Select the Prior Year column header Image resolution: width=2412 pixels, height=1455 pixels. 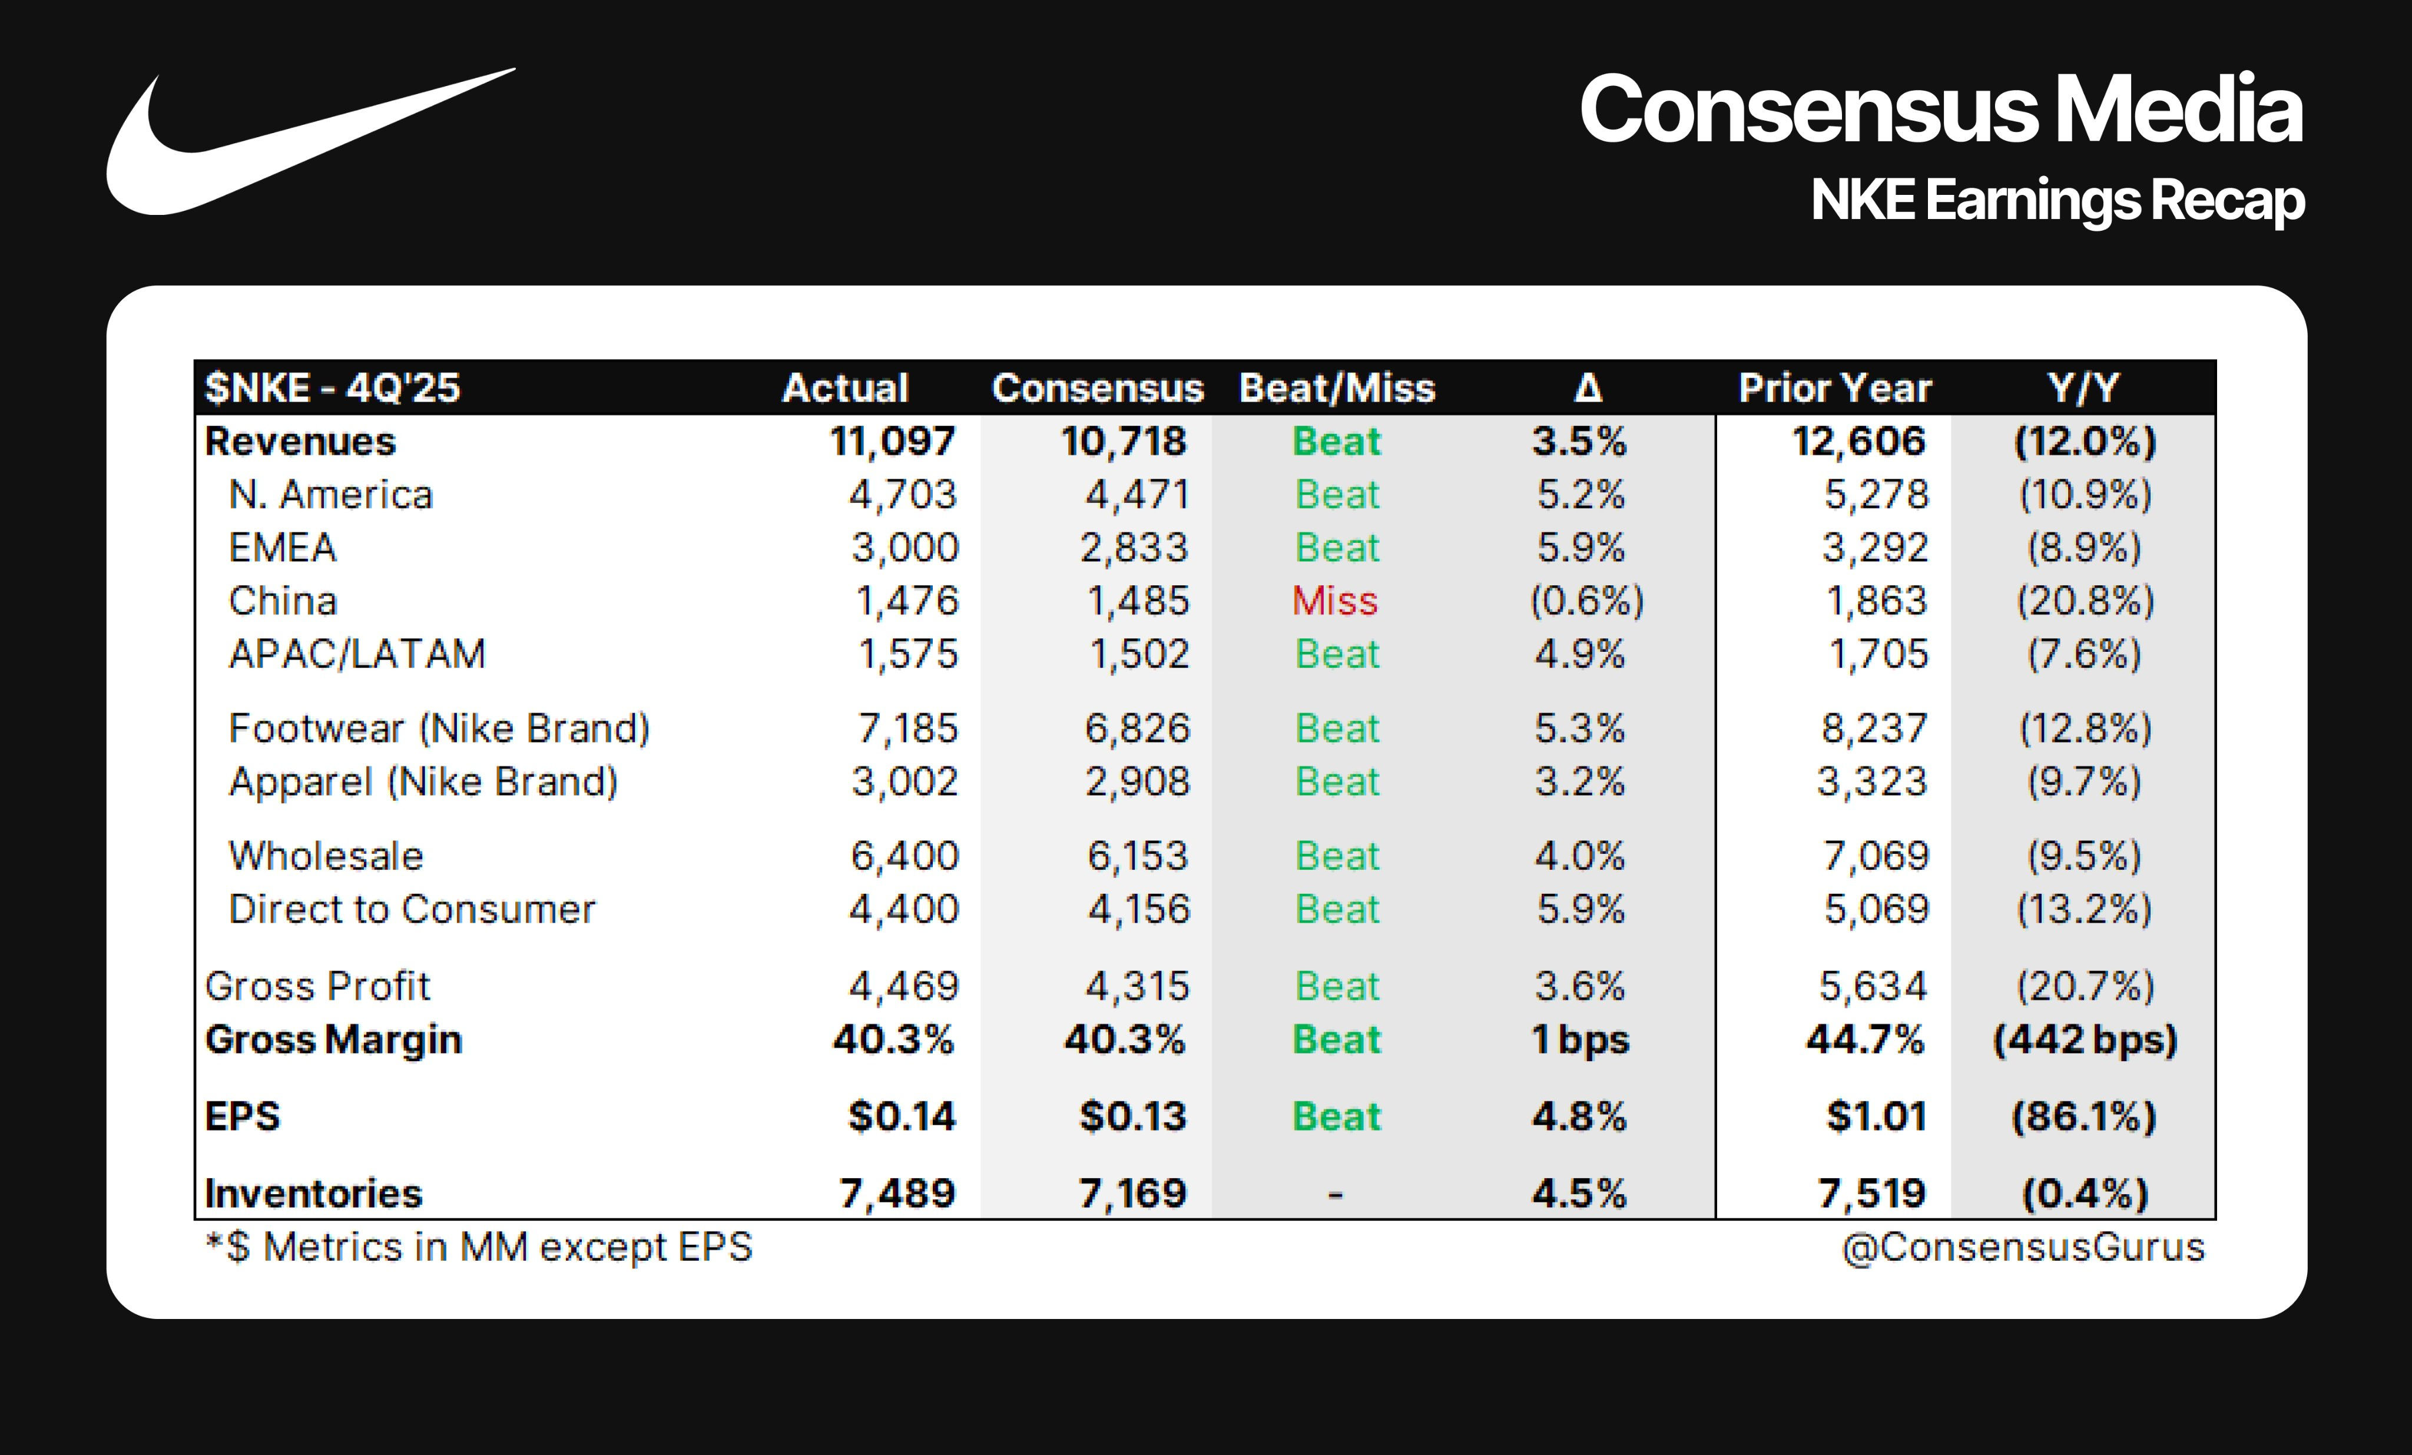(x=1834, y=387)
